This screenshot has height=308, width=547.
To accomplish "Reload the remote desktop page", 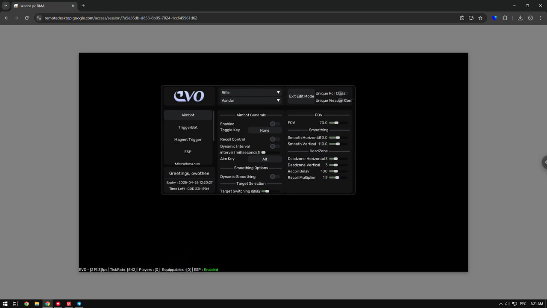I will click(x=26, y=18).
